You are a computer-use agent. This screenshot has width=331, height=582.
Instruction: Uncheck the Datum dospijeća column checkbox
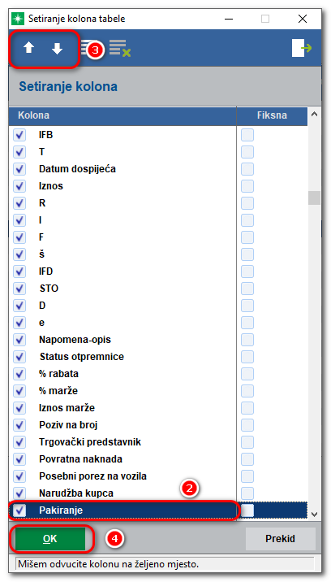[x=19, y=169]
